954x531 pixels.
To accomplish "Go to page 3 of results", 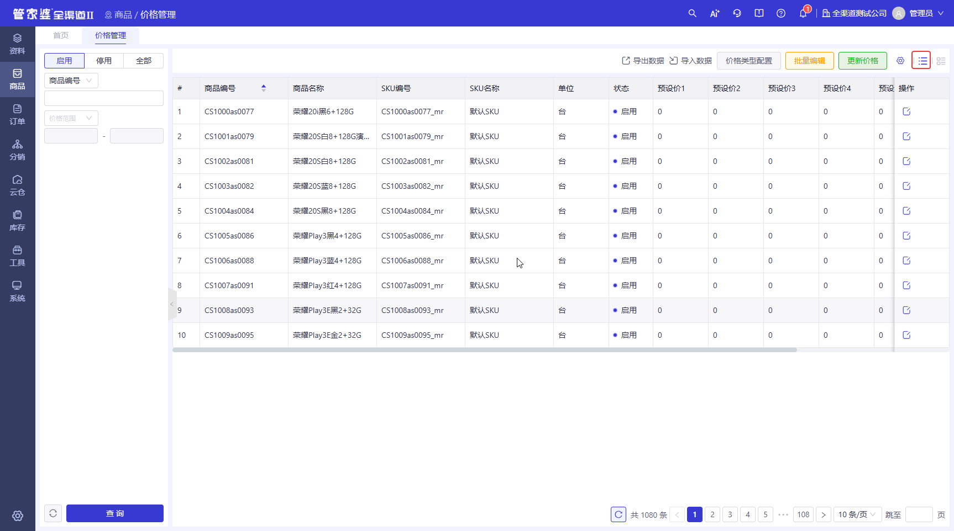I will pos(730,514).
